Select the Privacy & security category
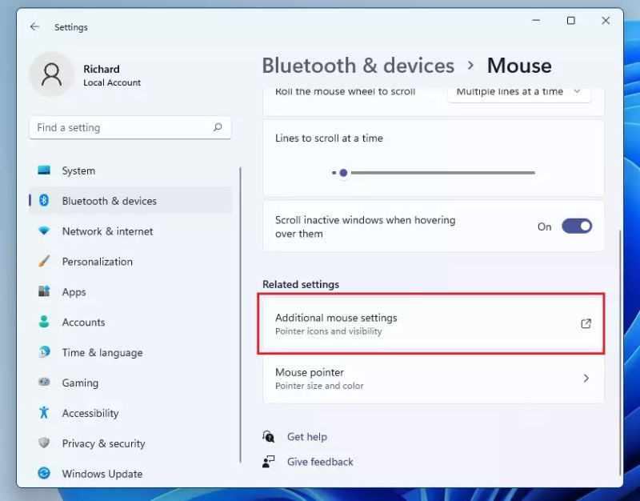Screen dimensions: 640x501 [103, 443]
